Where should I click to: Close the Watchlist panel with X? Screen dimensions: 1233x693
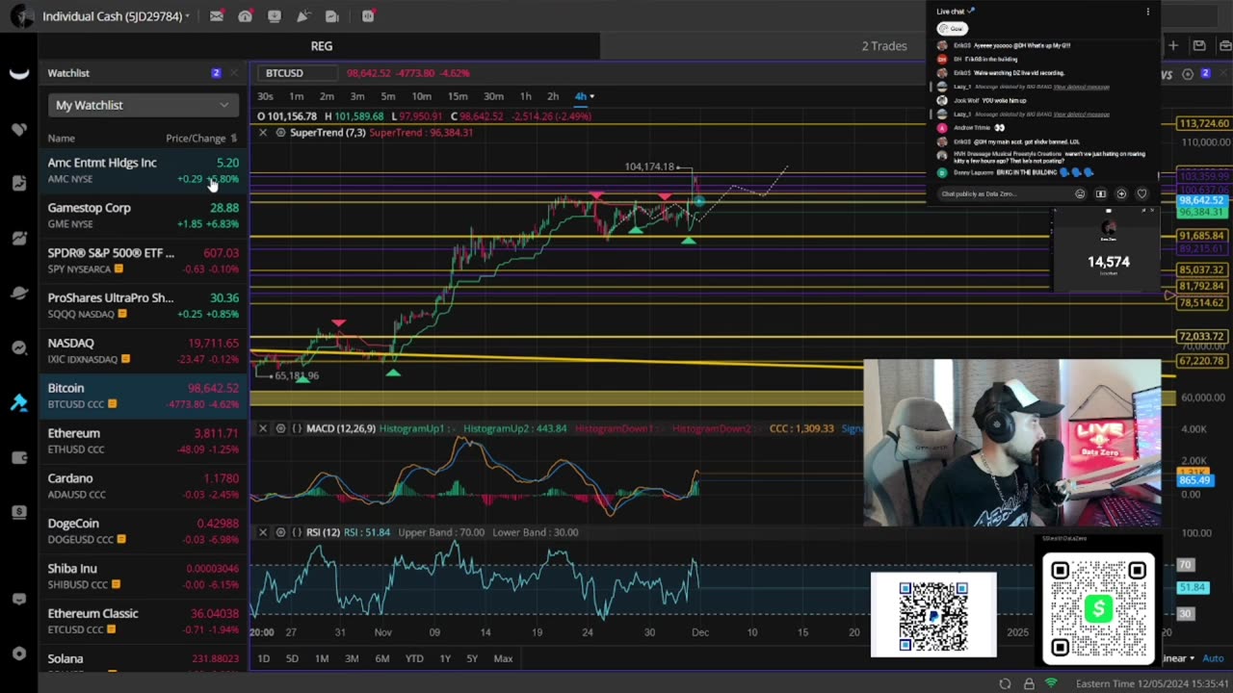pos(236,73)
